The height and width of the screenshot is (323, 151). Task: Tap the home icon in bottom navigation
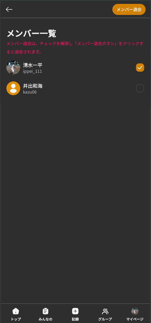click(16, 311)
